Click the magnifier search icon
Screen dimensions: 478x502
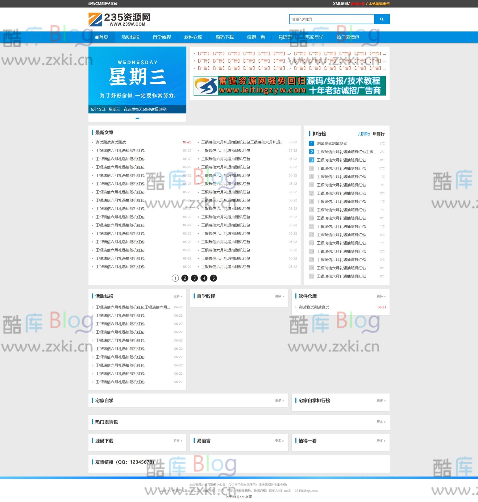click(382, 19)
